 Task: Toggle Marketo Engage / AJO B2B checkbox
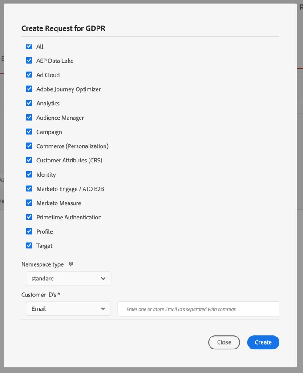click(x=29, y=189)
